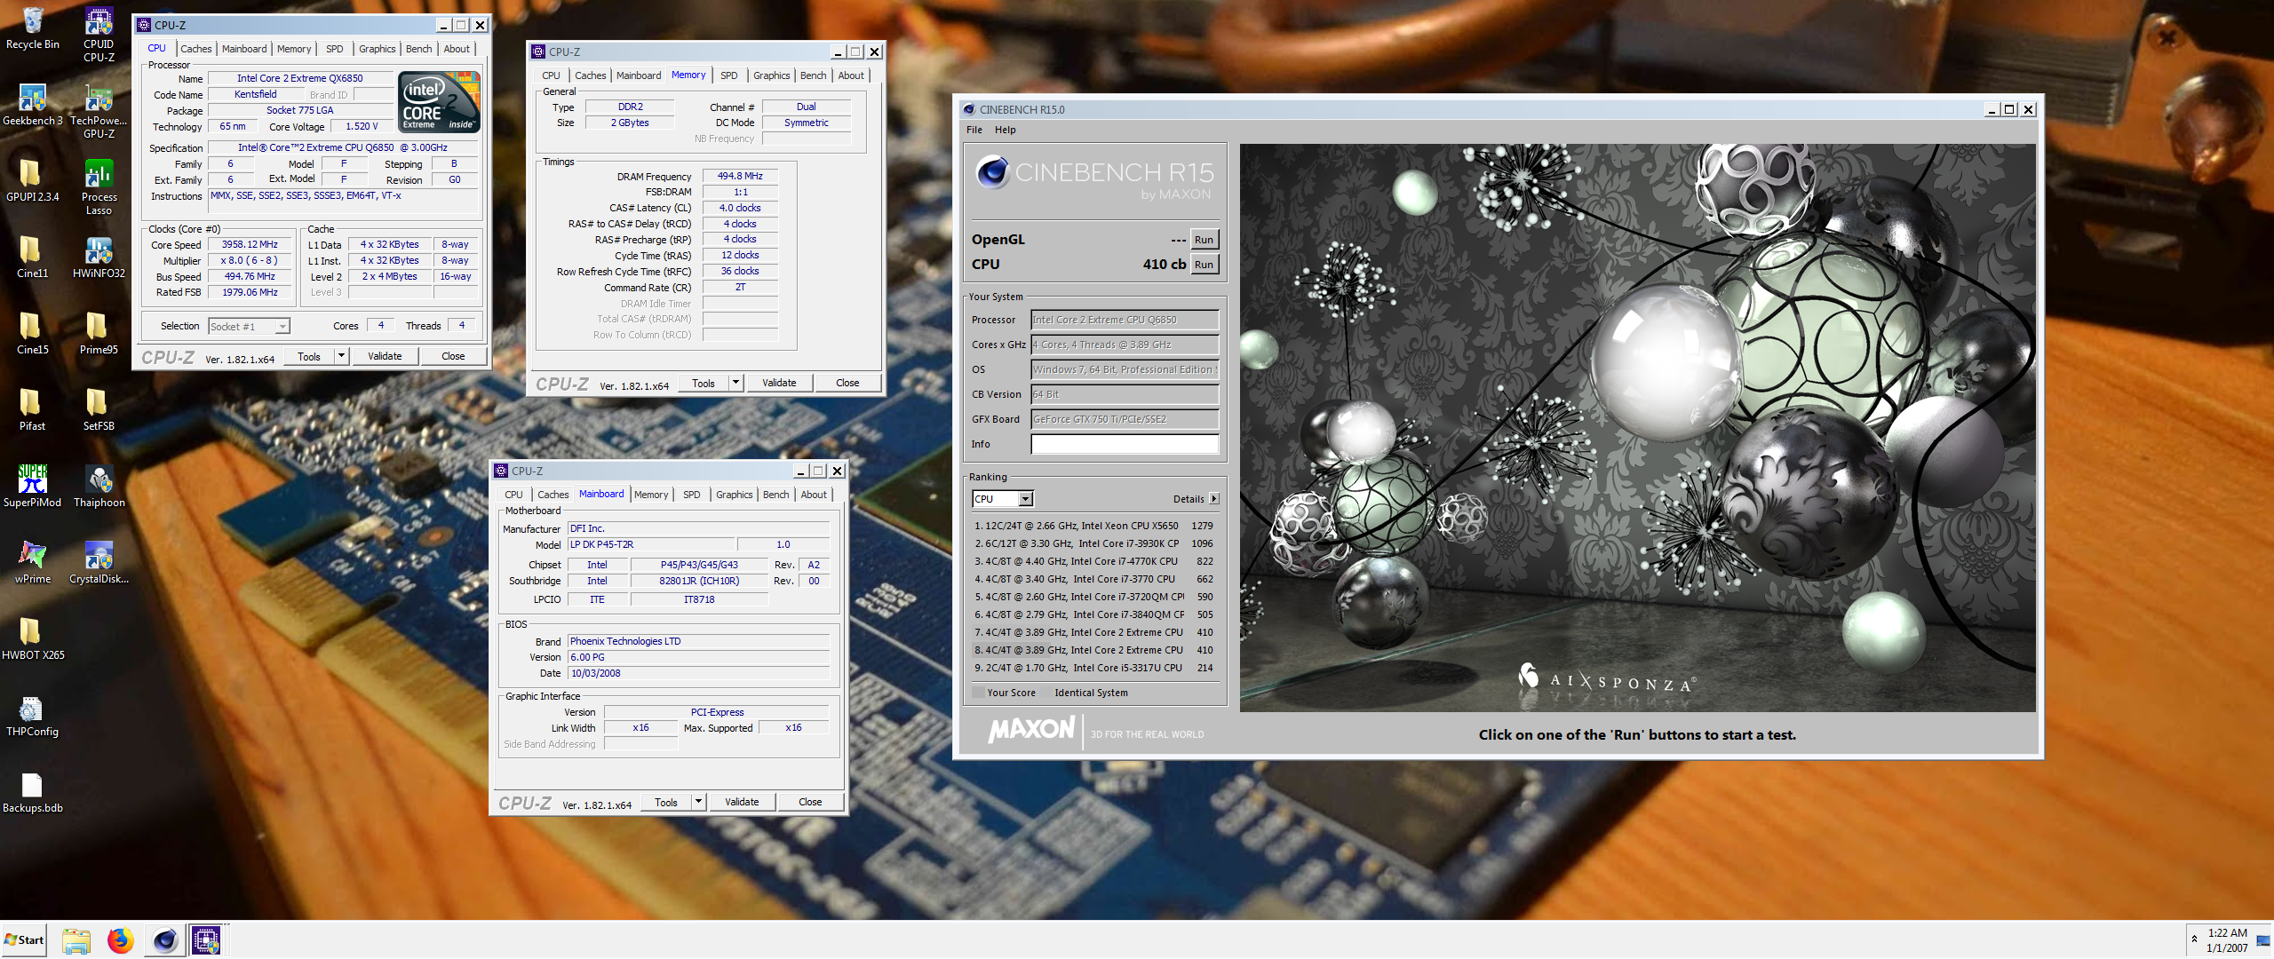Click the Close button in CPU tab window
This screenshot has height=959, width=2274.
pyautogui.click(x=453, y=356)
